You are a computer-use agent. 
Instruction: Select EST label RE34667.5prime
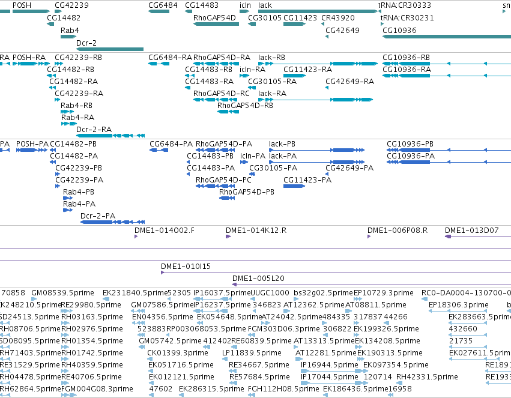point(259,365)
